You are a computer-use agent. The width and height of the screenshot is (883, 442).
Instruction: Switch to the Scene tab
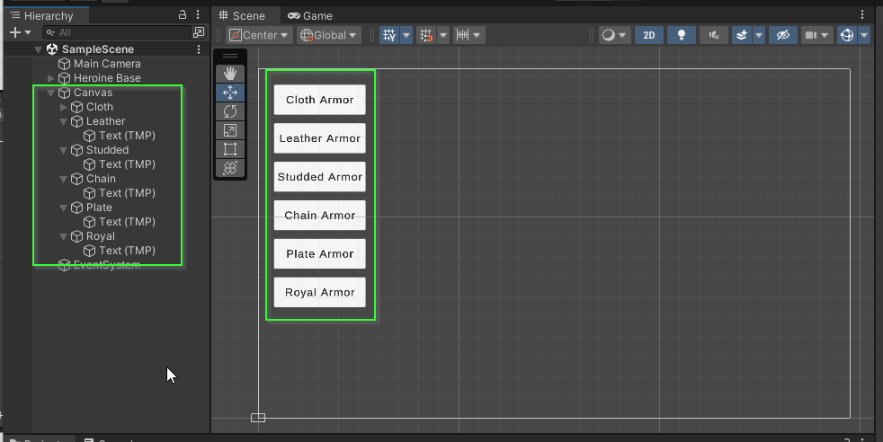coord(243,15)
